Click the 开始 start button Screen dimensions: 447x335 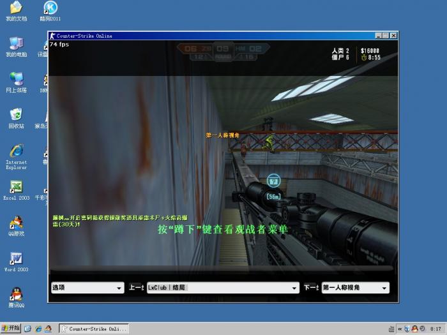(11, 329)
